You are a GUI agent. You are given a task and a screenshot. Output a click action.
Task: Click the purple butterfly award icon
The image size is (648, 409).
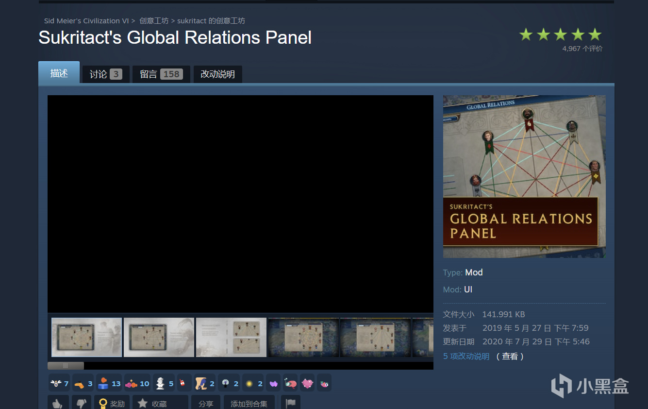click(273, 384)
